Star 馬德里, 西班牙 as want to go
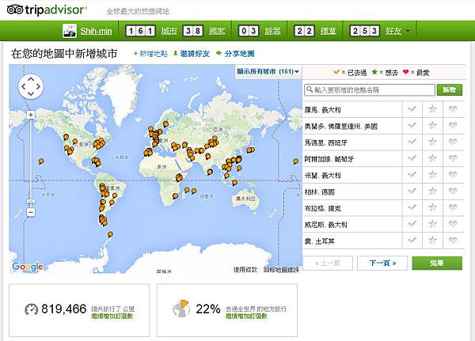Image resolution: width=475 pixels, height=341 pixels. 432,142
